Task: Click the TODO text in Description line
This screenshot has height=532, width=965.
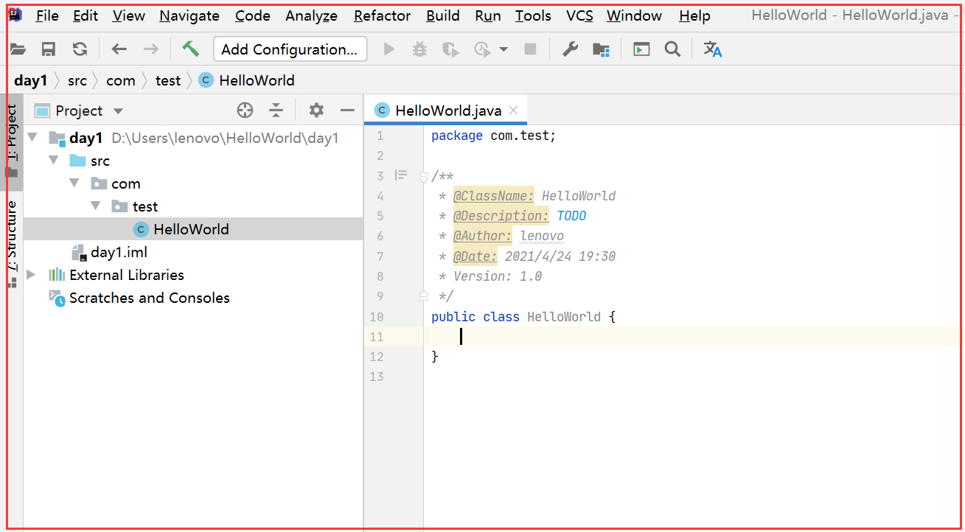Action: click(571, 216)
